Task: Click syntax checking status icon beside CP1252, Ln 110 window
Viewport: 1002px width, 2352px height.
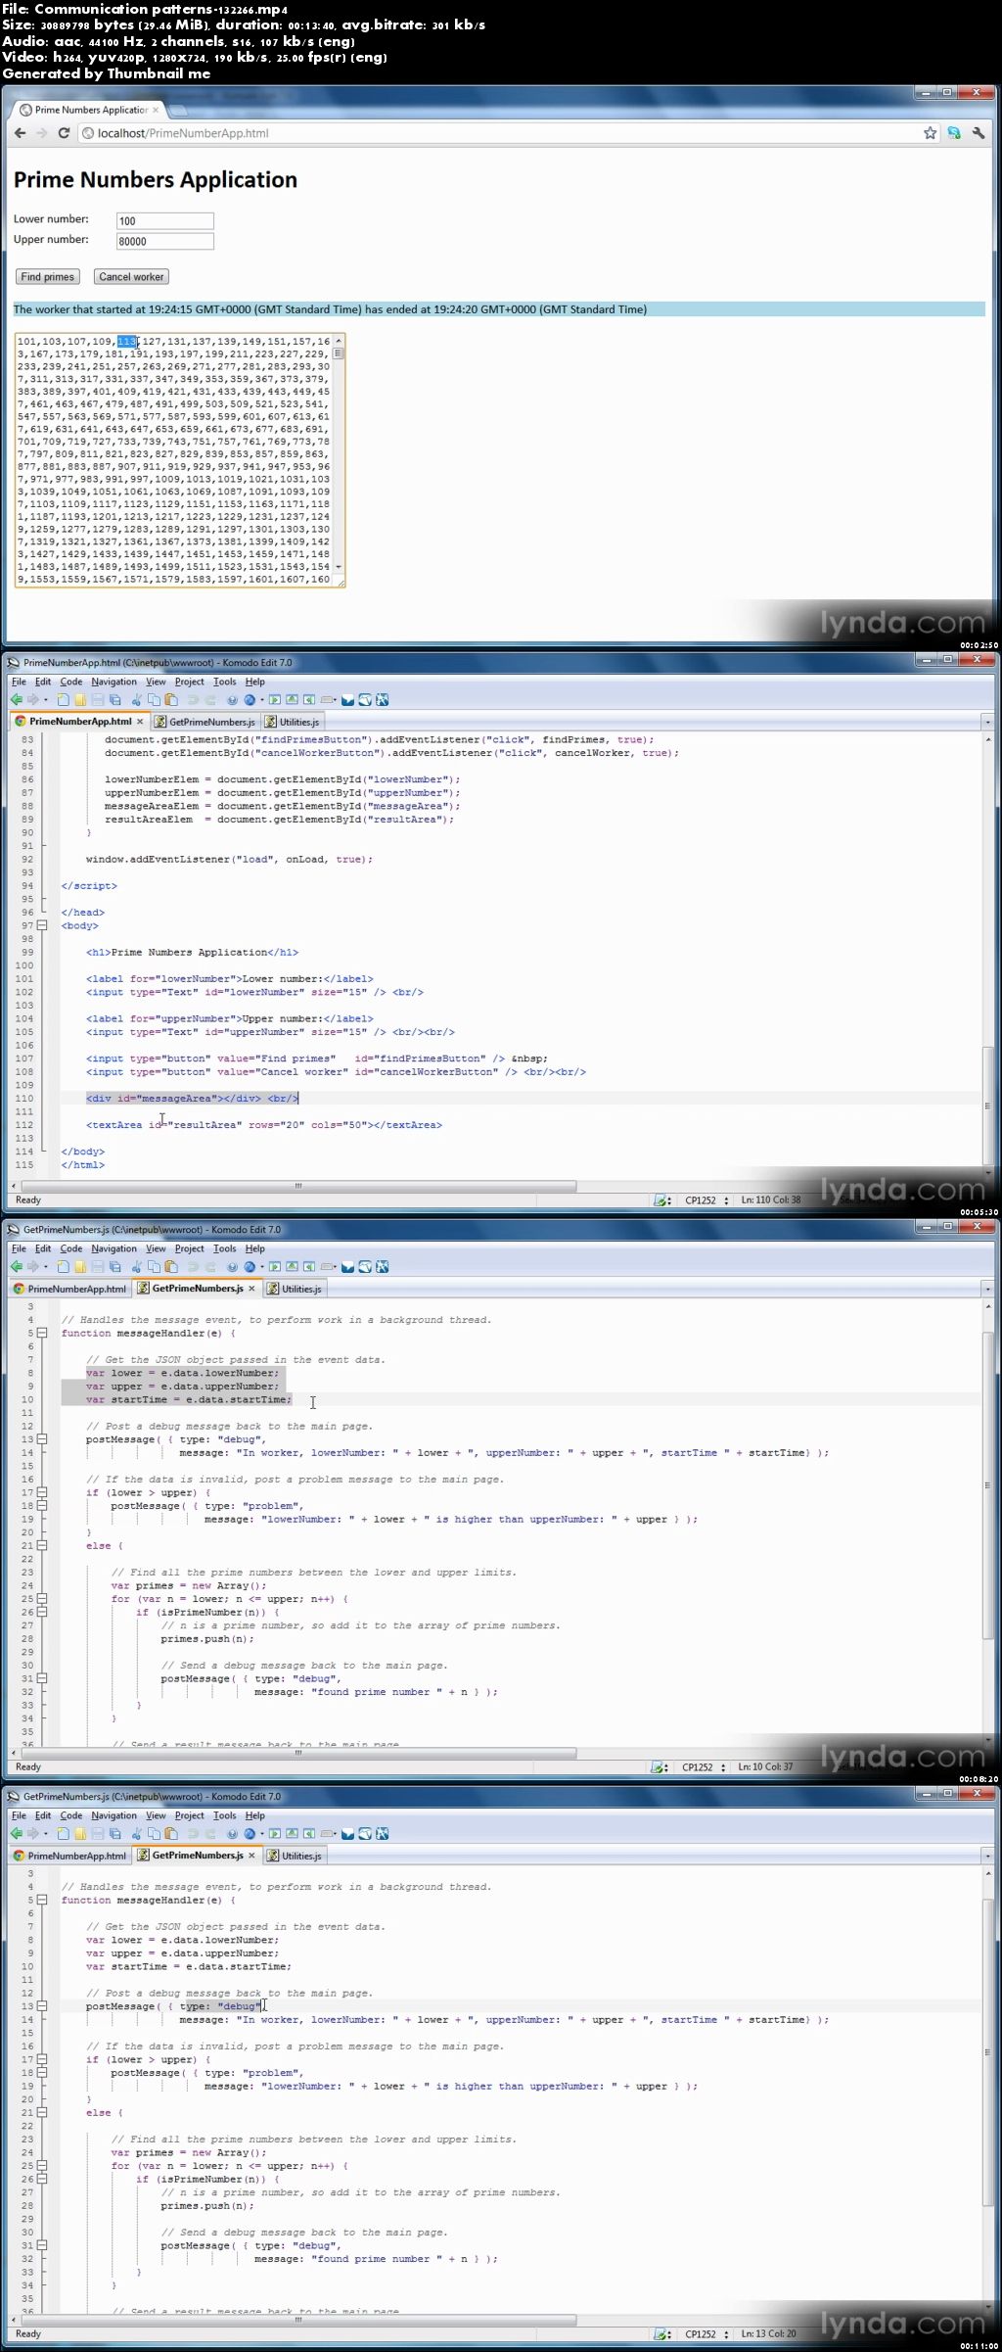Action: (x=661, y=1200)
